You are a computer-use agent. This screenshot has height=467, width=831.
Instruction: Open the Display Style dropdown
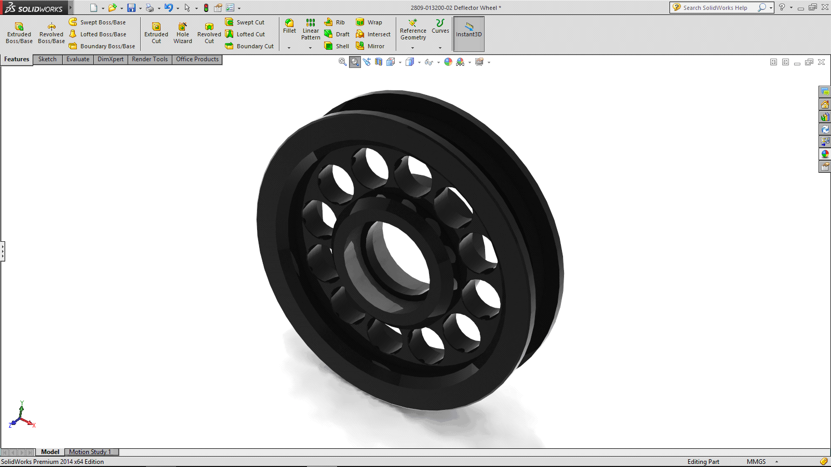click(x=419, y=62)
